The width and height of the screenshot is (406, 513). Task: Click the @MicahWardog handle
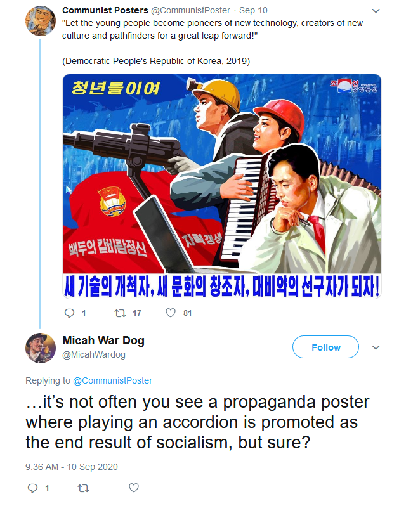pyautogui.click(x=94, y=354)
